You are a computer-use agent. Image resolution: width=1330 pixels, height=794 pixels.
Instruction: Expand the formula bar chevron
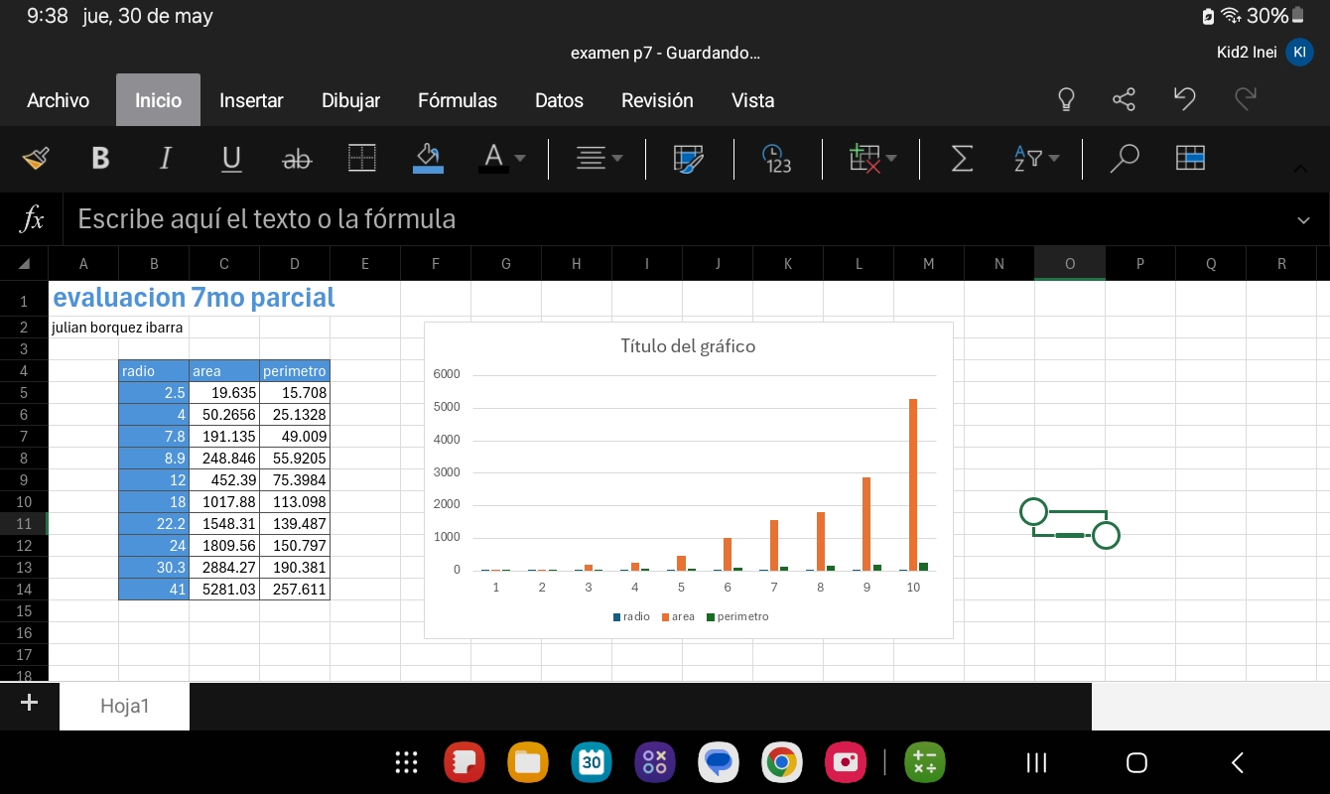click(x=1303, y=219)
